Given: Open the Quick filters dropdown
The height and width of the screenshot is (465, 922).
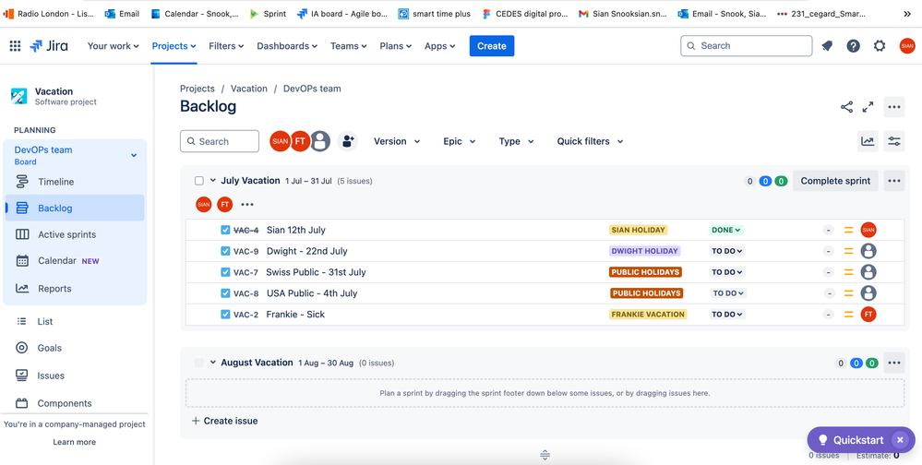Looking at the screenshot, I should (590, 141).
